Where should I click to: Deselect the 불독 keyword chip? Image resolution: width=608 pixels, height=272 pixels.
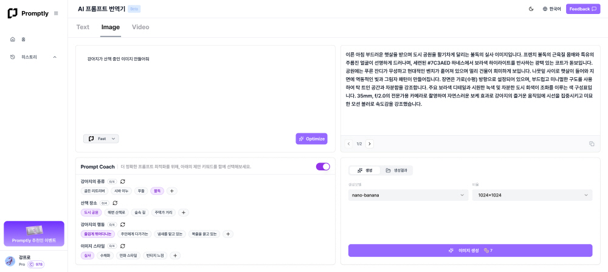click(x=157, y=191)
